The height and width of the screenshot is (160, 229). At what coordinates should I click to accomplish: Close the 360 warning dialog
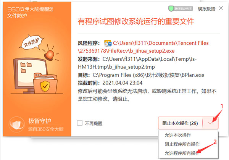pyautogui.click(x=221, y=8)
